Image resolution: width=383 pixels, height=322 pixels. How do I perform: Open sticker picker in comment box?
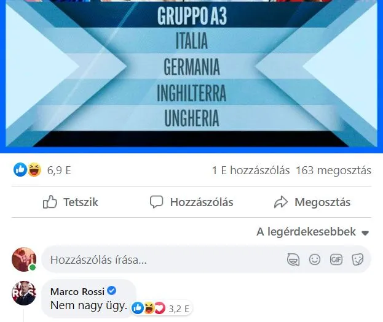coord(358,259)
